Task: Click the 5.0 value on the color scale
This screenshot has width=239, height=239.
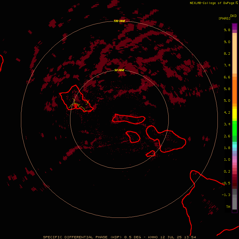Action: [x=227, y=101]
